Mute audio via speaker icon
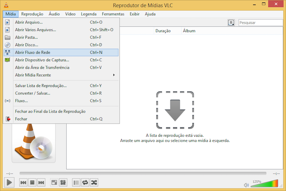The height and width of the screenshot is (191, 286). [x=246, y=185]
